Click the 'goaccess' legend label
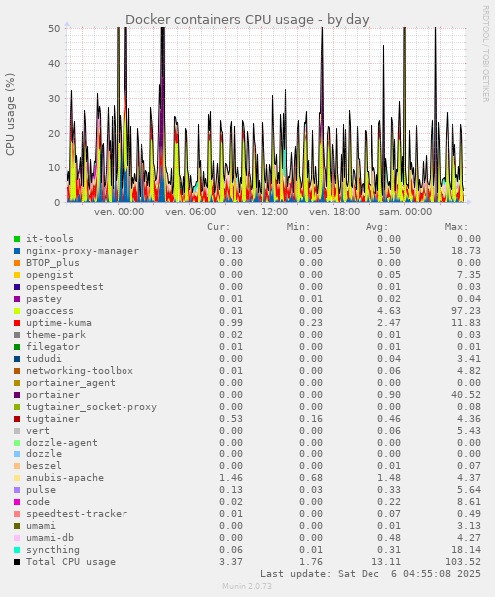495x597 pixels. 50,311
